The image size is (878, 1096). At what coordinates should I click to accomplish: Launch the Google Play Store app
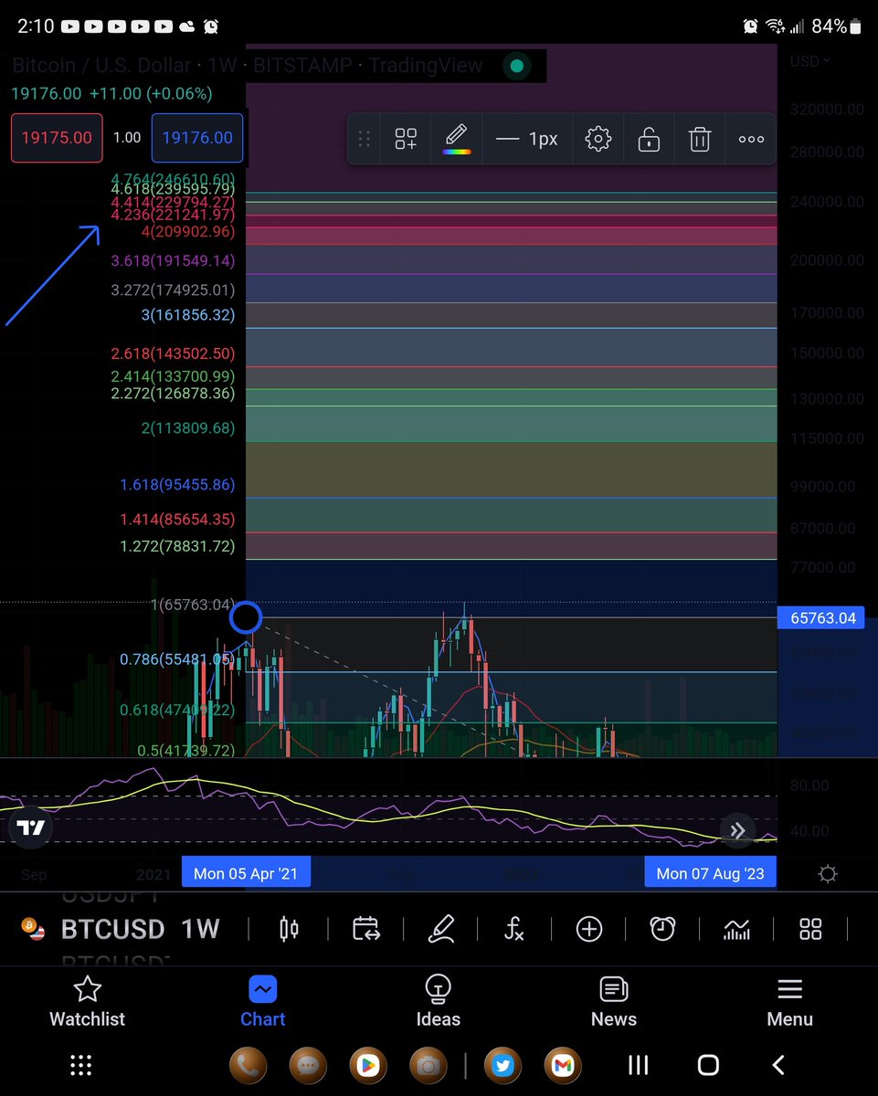(x=368, y=1065)
